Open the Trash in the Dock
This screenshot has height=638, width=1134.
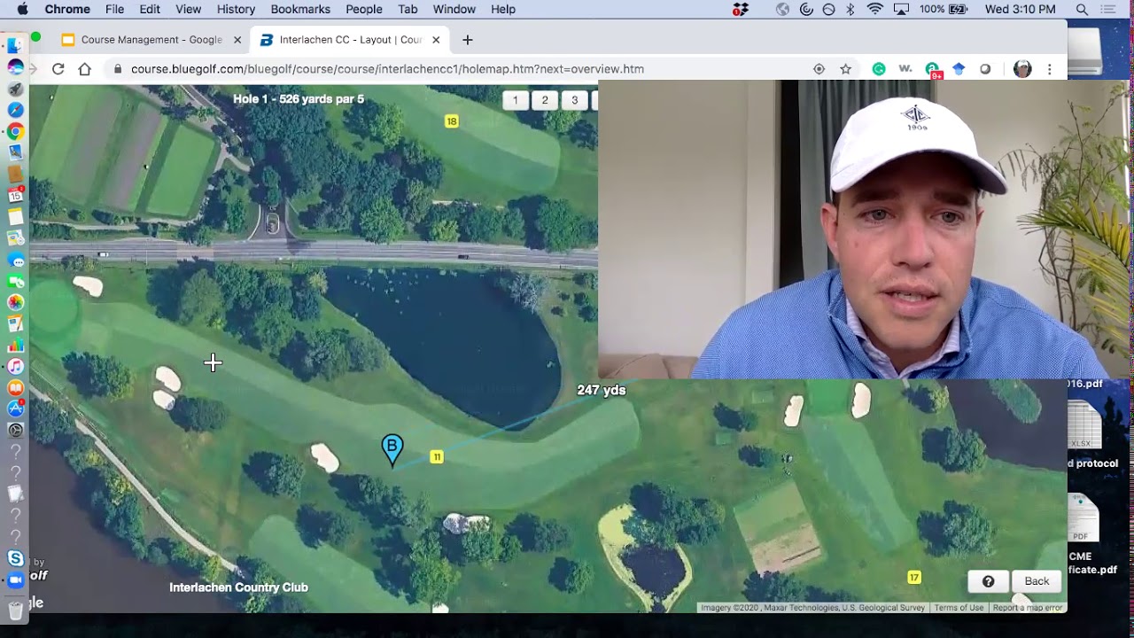(x=15, y=610)
